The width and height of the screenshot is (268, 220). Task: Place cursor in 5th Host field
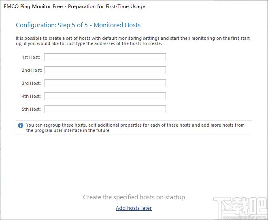pyautogui.click(x=105, y=109)
